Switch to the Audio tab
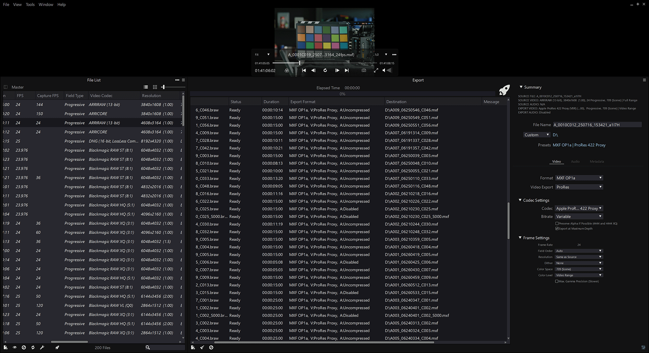The image size is (649, 353). click(x=575, y=162)
